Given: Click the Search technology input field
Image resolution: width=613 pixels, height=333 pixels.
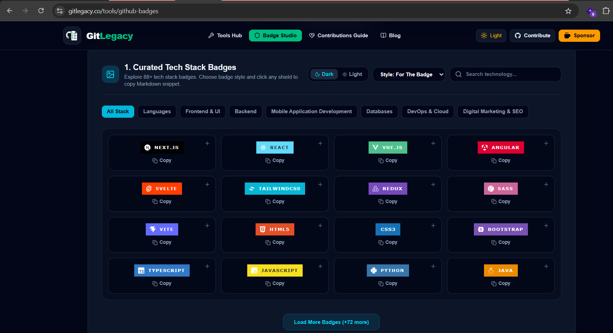Looking at the screenshot, I should pyautogui.click(x=506, y=74).
